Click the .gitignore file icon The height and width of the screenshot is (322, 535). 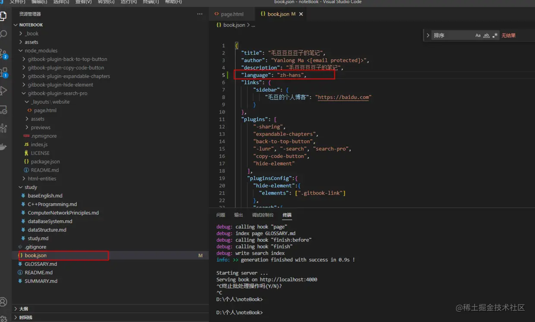click(x=20, y=247)
